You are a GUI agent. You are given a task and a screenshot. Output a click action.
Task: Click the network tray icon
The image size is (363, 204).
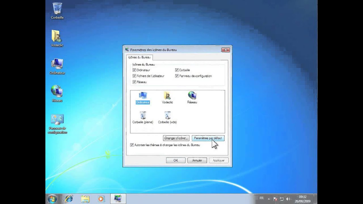pyautogui.click(x=282, y=199)
